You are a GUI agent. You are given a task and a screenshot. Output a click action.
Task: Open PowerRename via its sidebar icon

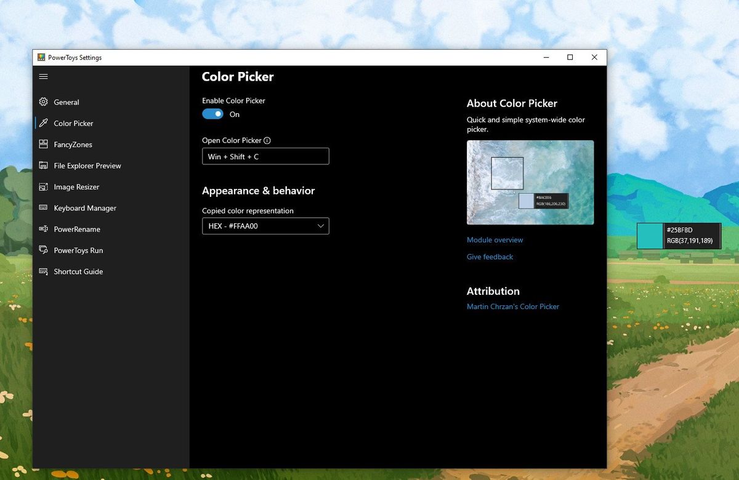[43, 229]
